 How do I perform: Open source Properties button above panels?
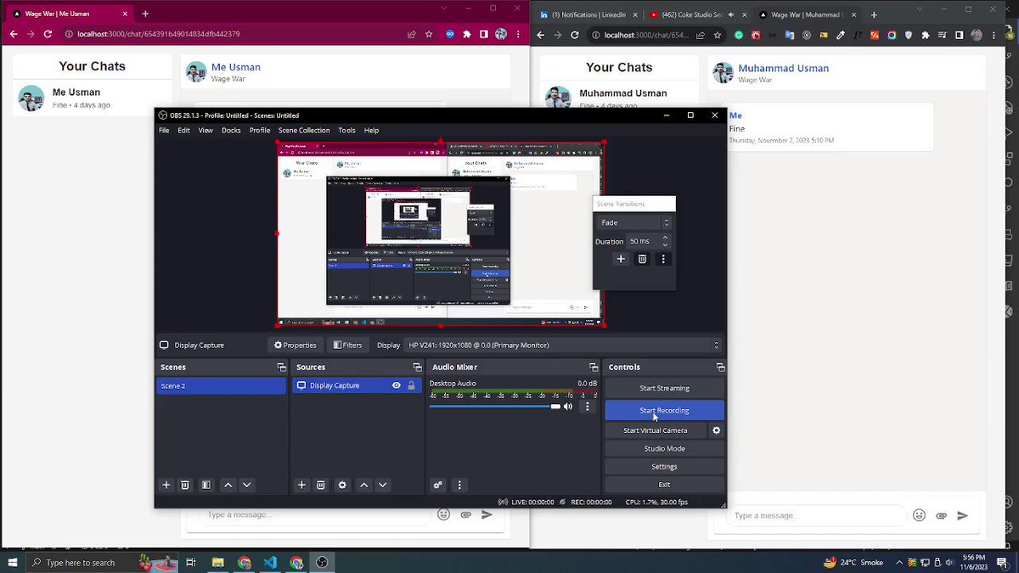[x=295, y=345]
